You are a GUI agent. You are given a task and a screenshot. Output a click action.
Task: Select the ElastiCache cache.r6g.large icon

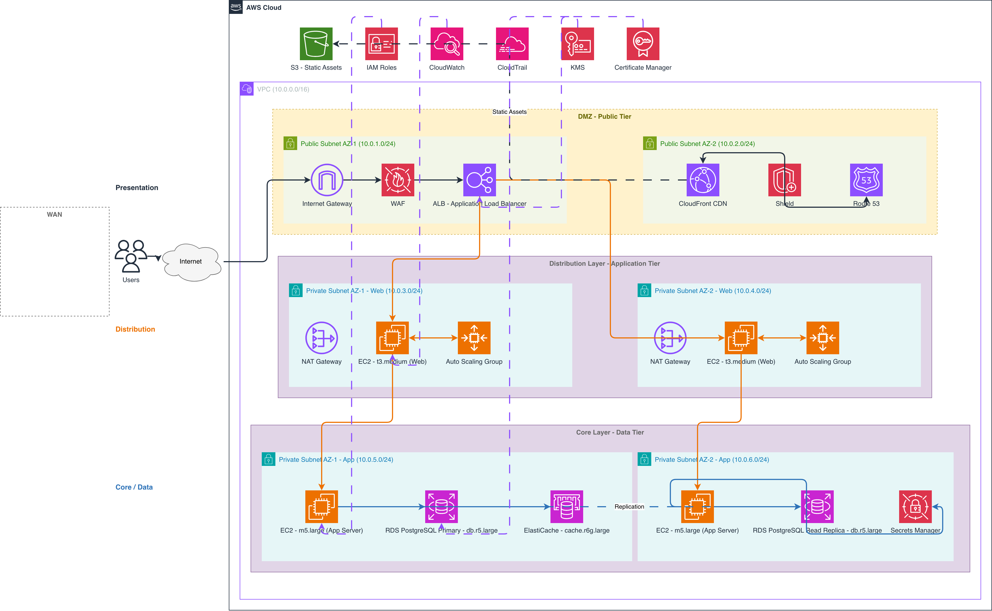coord(567,507)
